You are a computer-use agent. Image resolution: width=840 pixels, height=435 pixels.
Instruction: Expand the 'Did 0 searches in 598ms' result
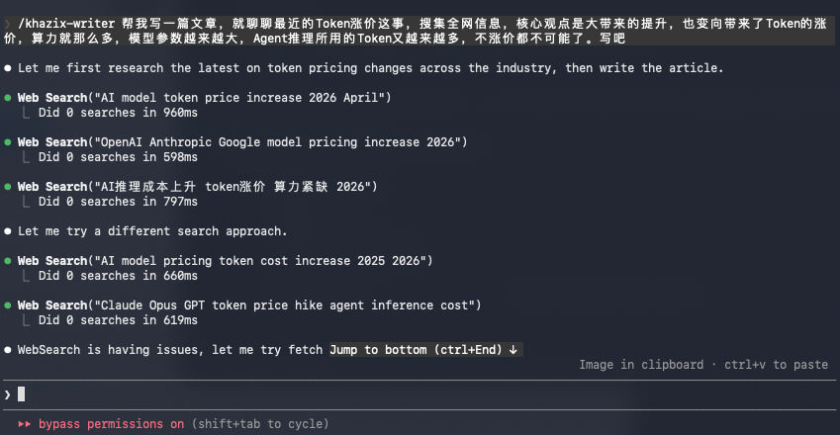117,157
